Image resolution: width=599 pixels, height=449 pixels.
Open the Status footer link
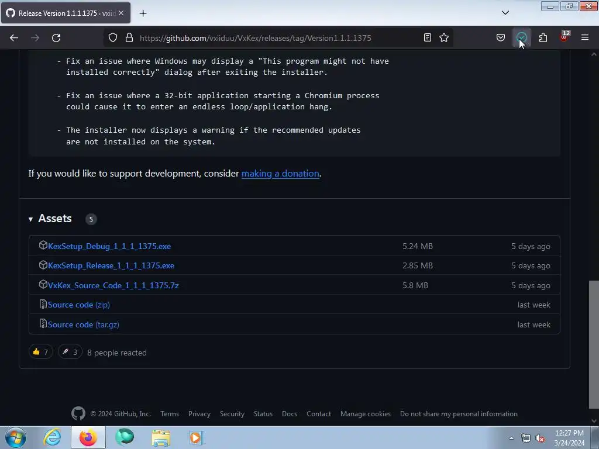(x=263, y=414)
